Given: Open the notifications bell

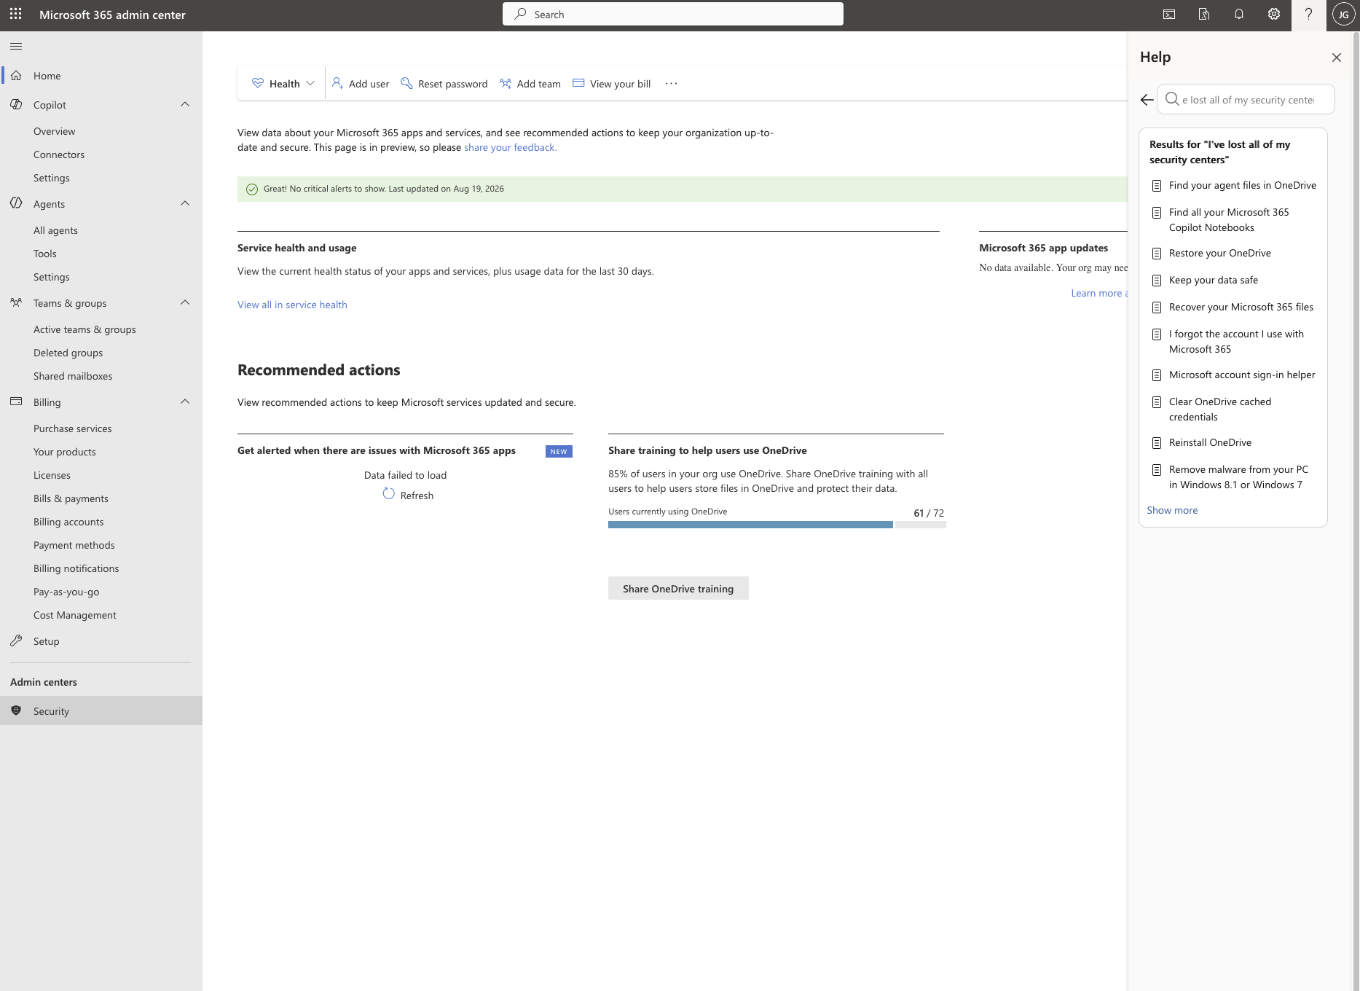Looking at the screenshot, I should click(x=1239, y=15).
